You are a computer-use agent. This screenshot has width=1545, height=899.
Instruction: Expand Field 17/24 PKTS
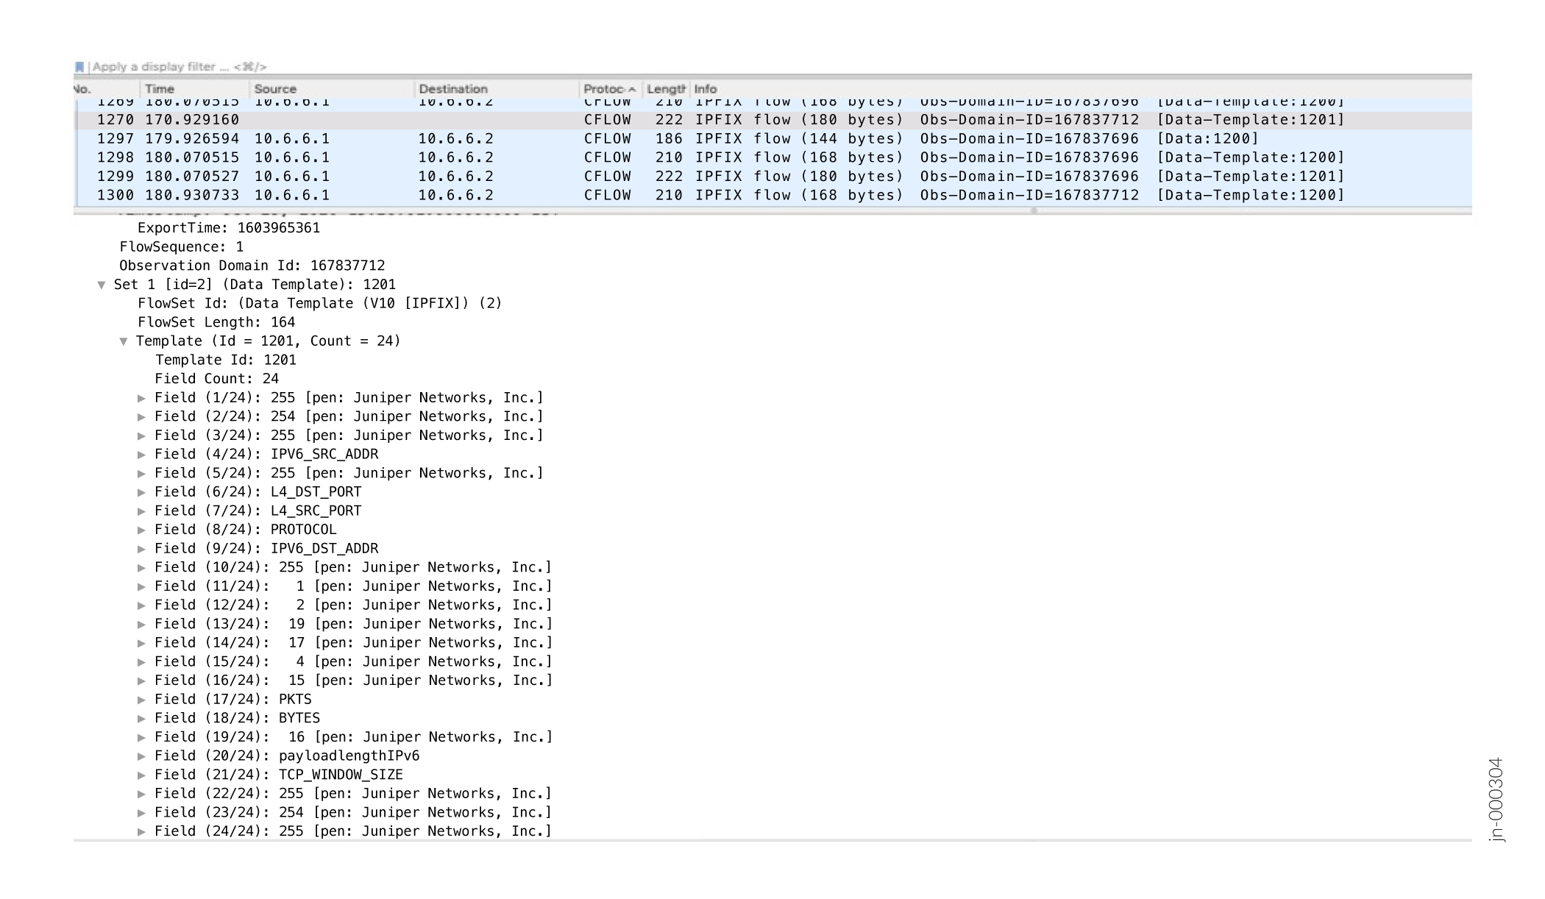tap(142, 700)
